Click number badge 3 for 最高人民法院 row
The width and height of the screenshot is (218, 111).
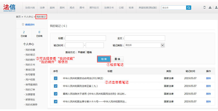[56, 94]
